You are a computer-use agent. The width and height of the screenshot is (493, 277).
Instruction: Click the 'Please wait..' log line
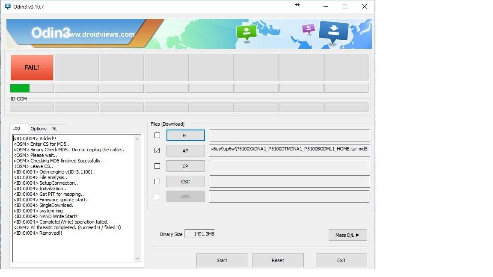[35, 155]
